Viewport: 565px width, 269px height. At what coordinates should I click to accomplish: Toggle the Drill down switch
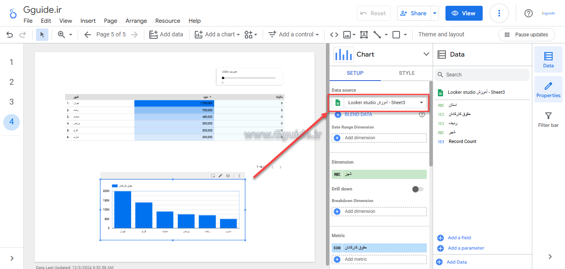418,189
